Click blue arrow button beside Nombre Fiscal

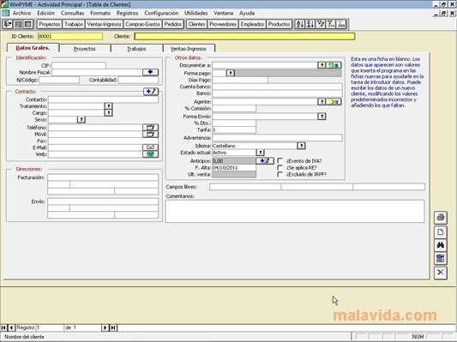150,72
